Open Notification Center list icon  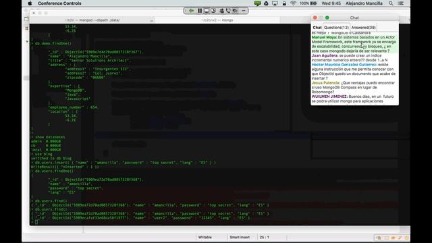pyautogui.click(x=401, y=3)
